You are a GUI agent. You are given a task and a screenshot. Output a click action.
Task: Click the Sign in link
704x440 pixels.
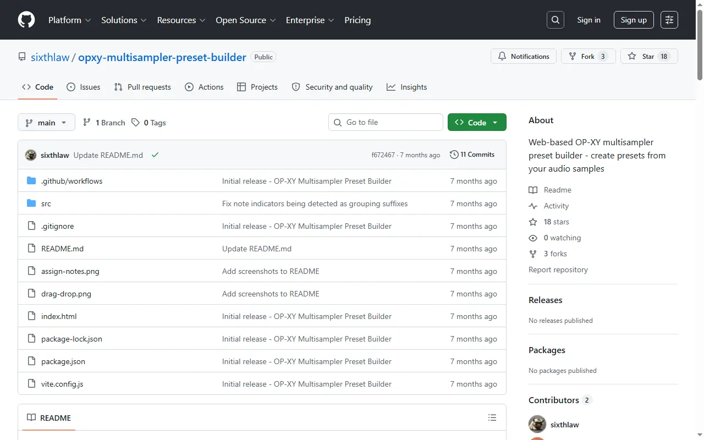click(x=588, y=20)
